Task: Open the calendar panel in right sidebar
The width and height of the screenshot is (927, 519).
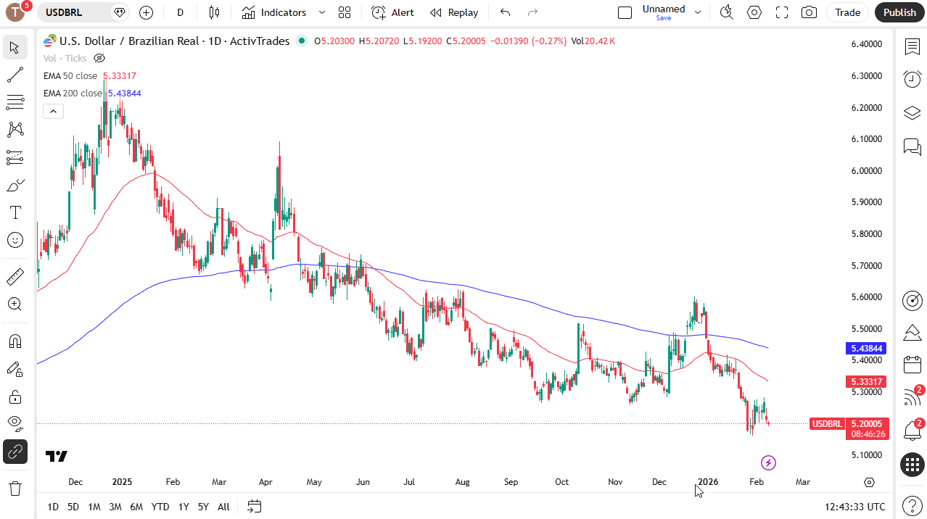Action: (912, 365)
